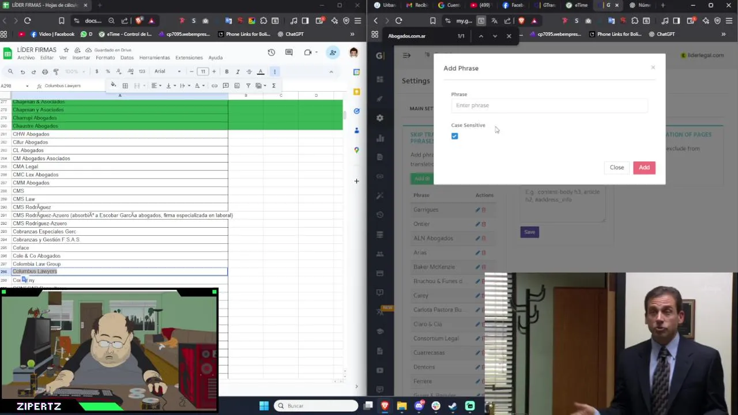This screenshot has width=738, height=415.
Task: Select the paint format tool
Action: [x=56, y=71]
